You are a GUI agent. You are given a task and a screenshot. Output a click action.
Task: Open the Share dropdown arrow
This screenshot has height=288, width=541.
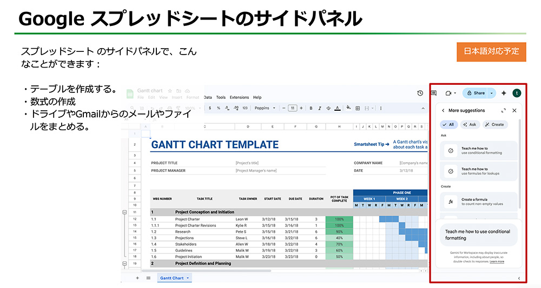click(492, 93)
